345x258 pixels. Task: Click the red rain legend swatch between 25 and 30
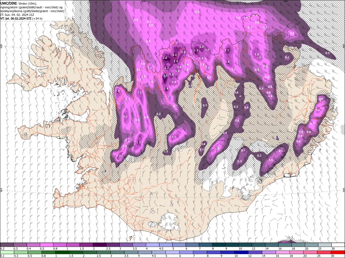coord(323,252)
